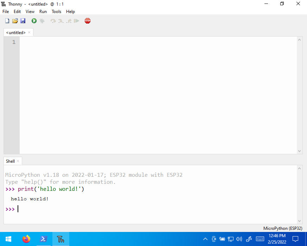Click the 'Type help()' information line
This screenshot has width=307, height=246.
(60, 182)
